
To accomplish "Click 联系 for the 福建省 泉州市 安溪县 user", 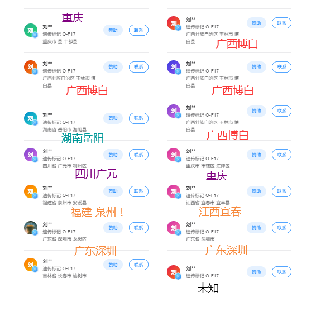I will tap(138, 191).
